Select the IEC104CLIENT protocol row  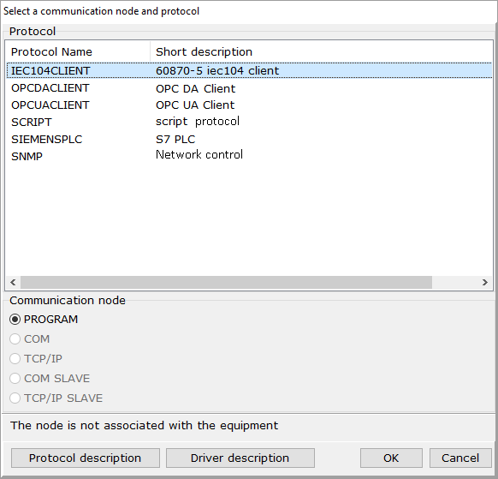249,70
